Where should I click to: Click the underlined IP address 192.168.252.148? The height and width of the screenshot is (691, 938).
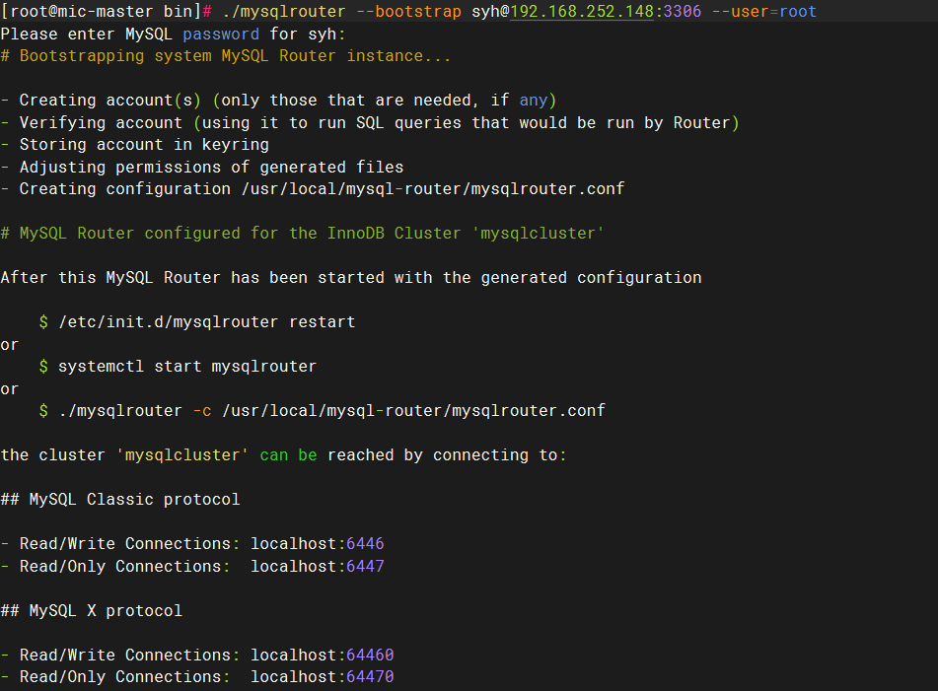tap(582, 12)
